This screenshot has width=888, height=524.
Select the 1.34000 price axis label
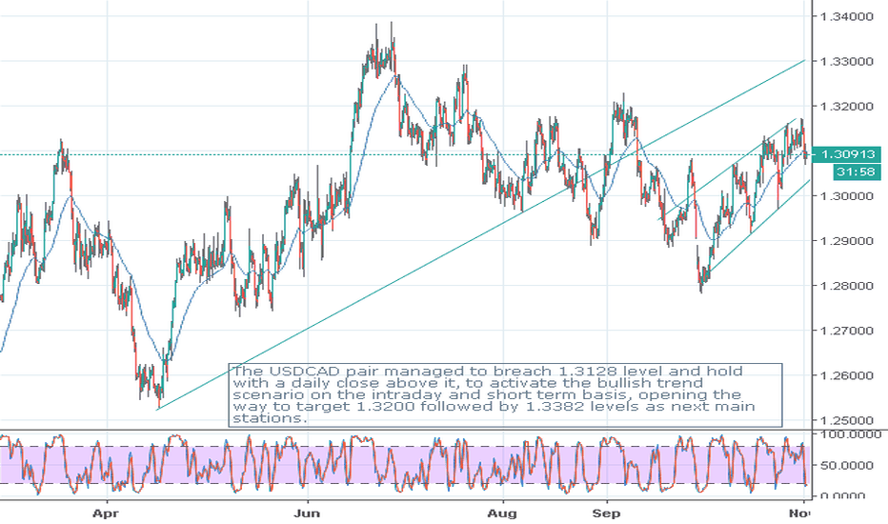[847, 16]
